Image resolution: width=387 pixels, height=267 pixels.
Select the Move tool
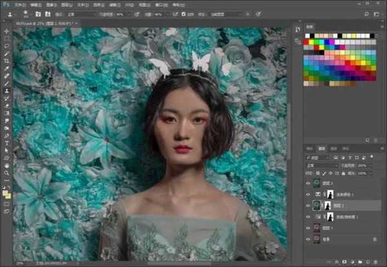[x=6, y=31]
